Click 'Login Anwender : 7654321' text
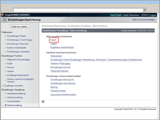Viewport: 160px width, 120px height. pos(136,15)
